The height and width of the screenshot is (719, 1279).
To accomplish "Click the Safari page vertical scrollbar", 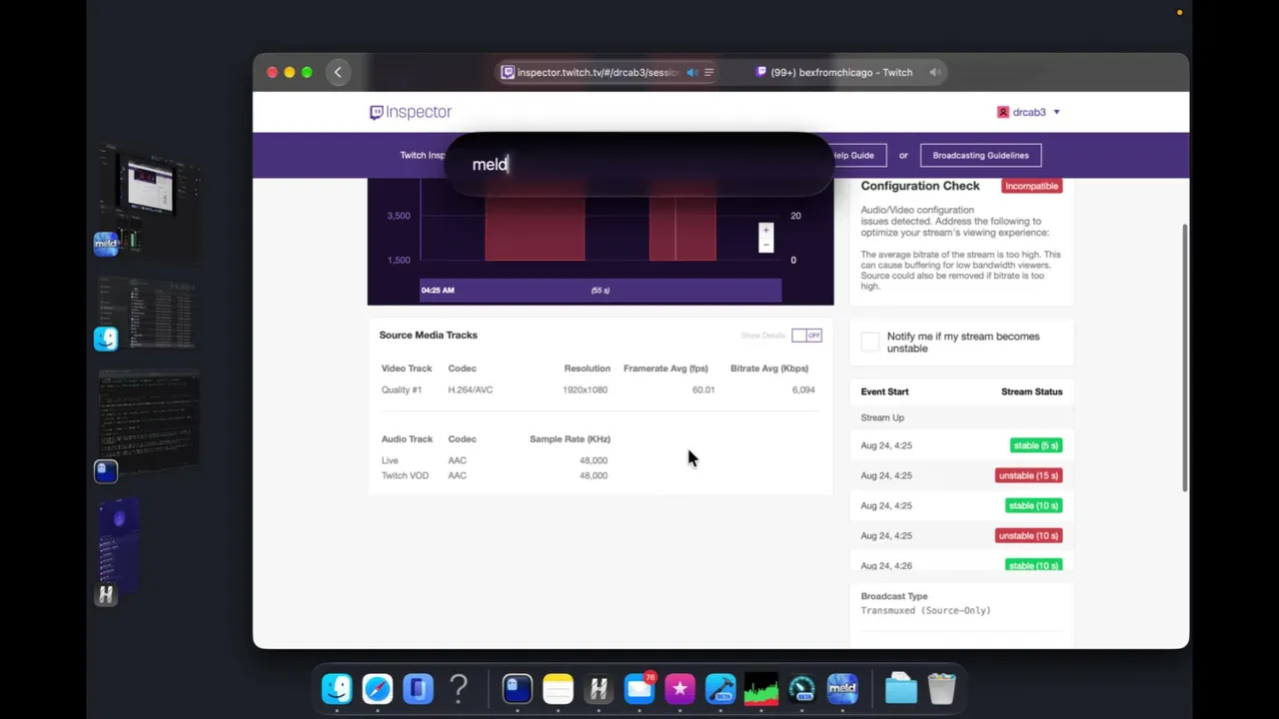I will [1185, 357].
